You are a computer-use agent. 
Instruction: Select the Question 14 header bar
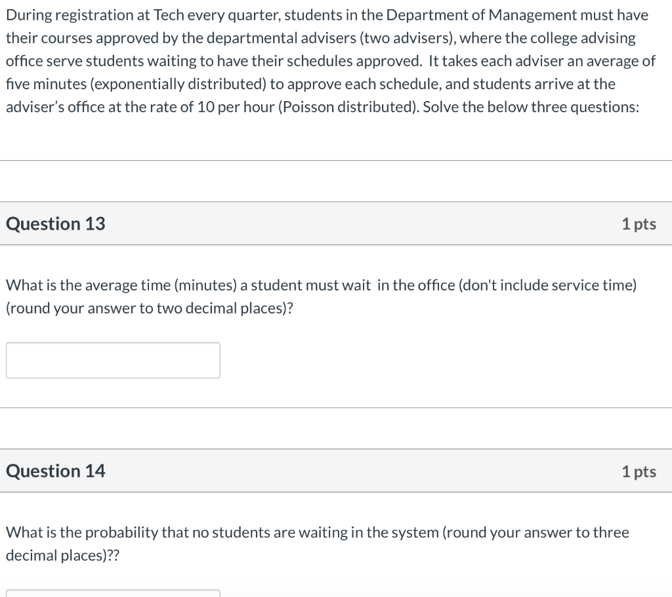coord(336,471)
